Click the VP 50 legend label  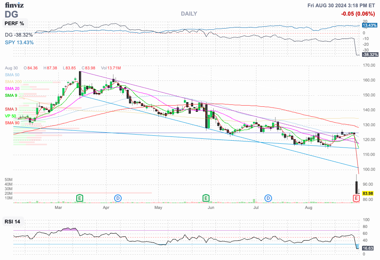point(10,116)
